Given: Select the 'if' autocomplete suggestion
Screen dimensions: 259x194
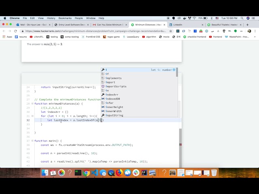Looking at the screenshot, I should [138, 74].
